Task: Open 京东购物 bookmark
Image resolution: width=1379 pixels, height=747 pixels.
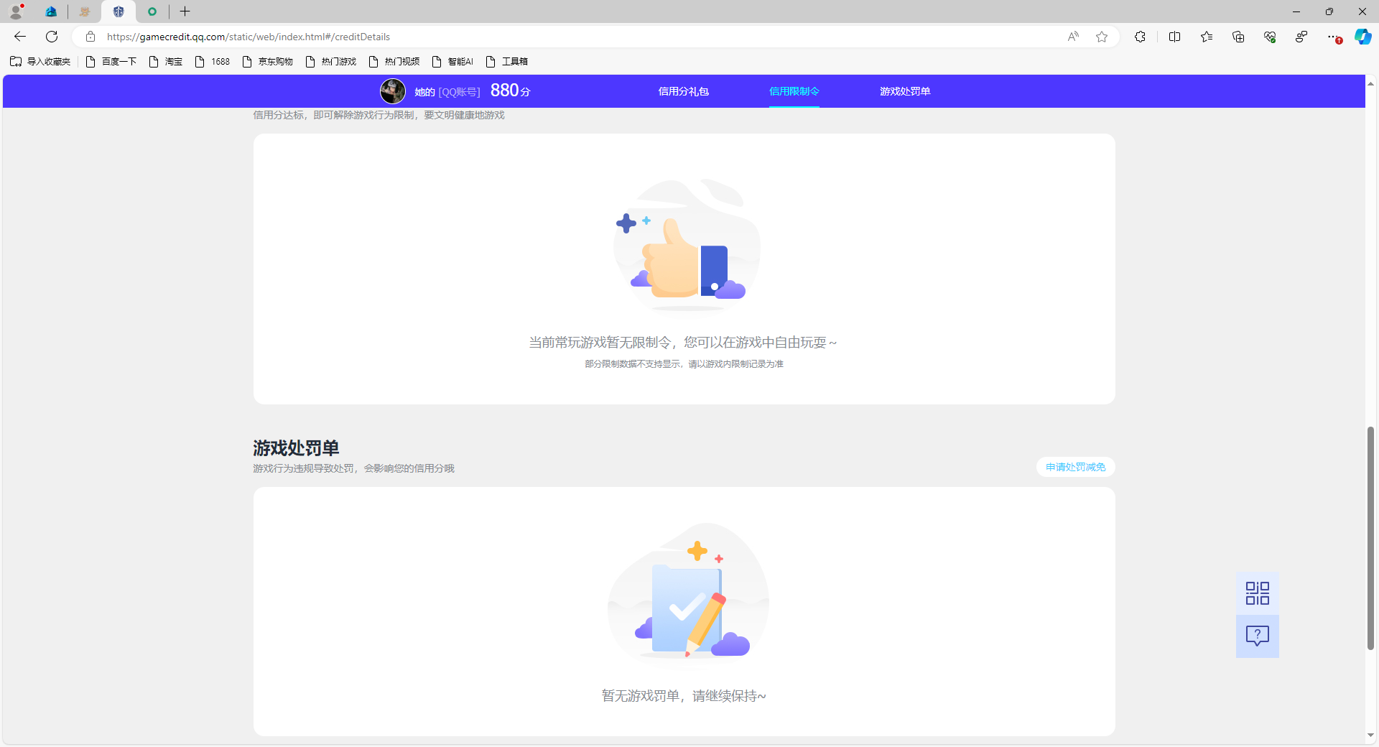Action: click(x=268, y=62)
